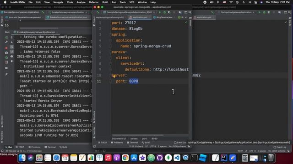The image size is (293, 164).
Task: Collapse the application YAML block fold marker
Action: point(111,41)
